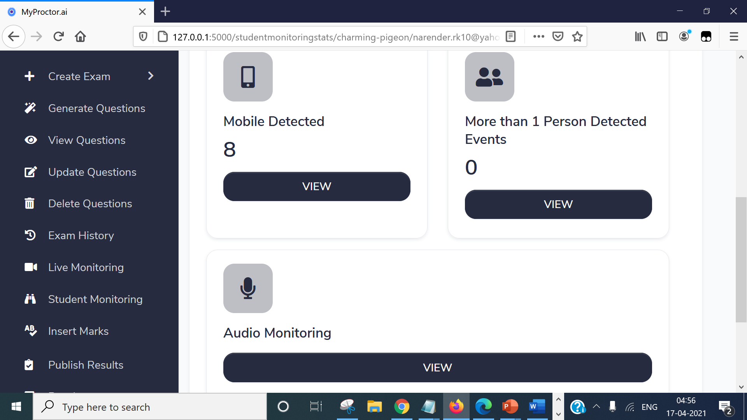Viewport: 747px width, 420px height.
Task: Click the Delete Questions trash icon
Action: click(30, 203)
